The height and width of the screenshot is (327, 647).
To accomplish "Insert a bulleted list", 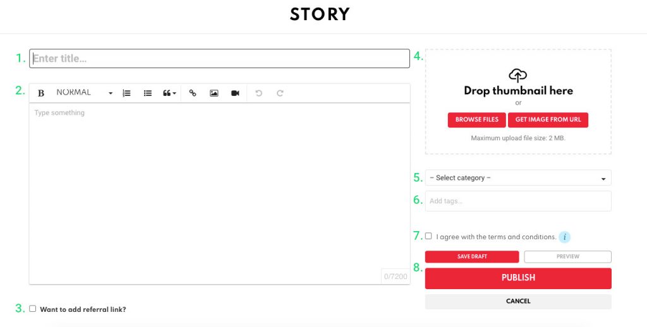I will tap(148, 93).
